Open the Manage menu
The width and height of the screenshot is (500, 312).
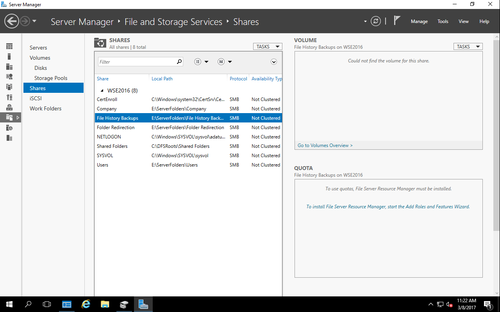(x=419, y=21)
